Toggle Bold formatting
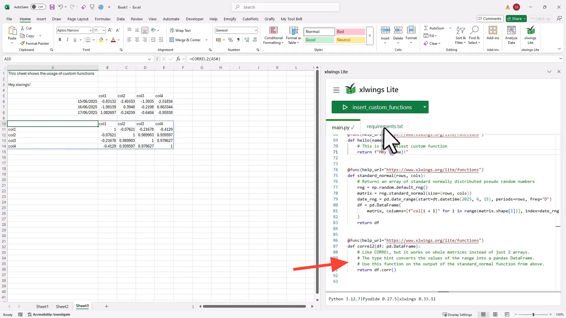The height and width of the screenshot is (318, 566). pyautogui.click(x=60, y=39)
